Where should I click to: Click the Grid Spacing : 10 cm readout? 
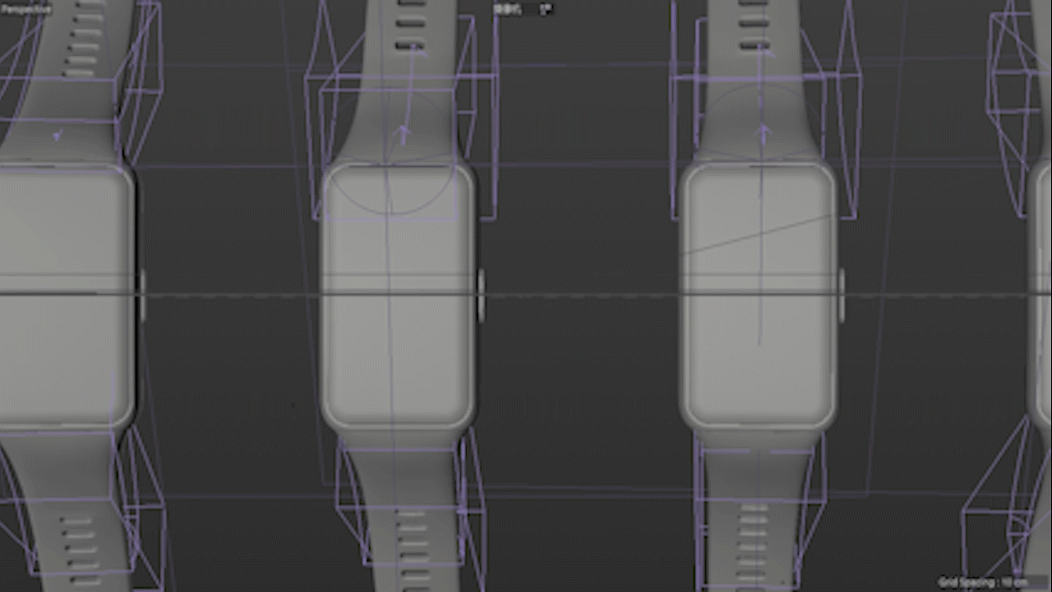pyautogui.click(x=983, y=582)
